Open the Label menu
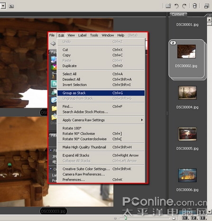 click(x=83, y=35)
